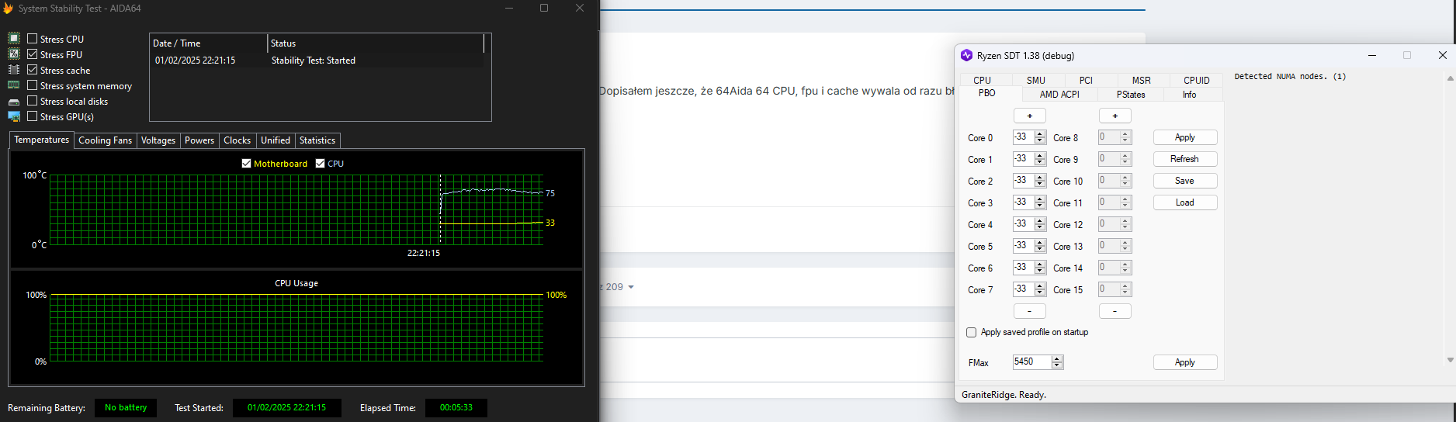Expand the 209 dropdown arrow on webpage

point(631,287)
